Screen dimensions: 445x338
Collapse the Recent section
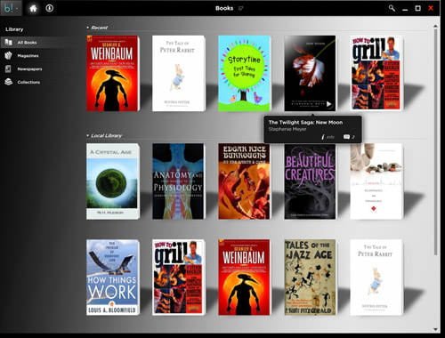87,28
